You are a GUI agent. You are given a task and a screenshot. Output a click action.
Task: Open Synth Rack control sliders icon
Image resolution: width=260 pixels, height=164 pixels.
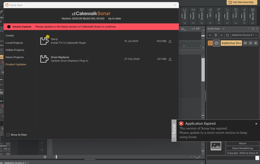(222, 35)
